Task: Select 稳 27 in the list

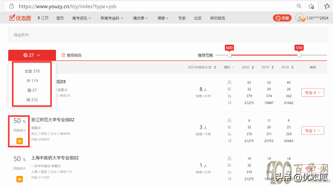Action: (32, 90)
